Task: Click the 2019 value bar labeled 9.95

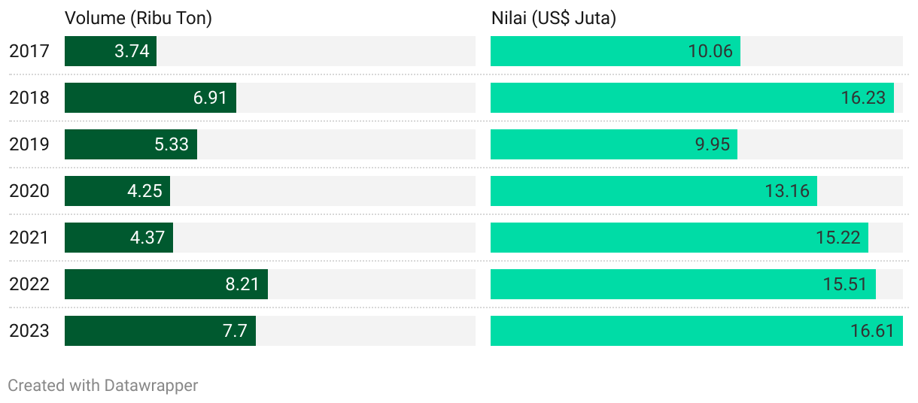Action: tap(614, 144)
